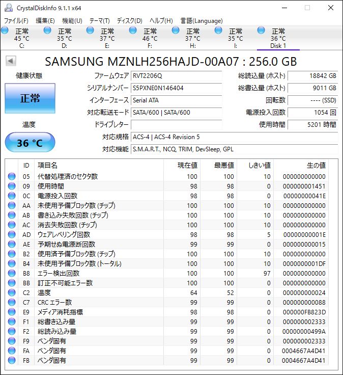Select drive E: disk tab
This screenshot has height=375, width=343.
[107, 38]
